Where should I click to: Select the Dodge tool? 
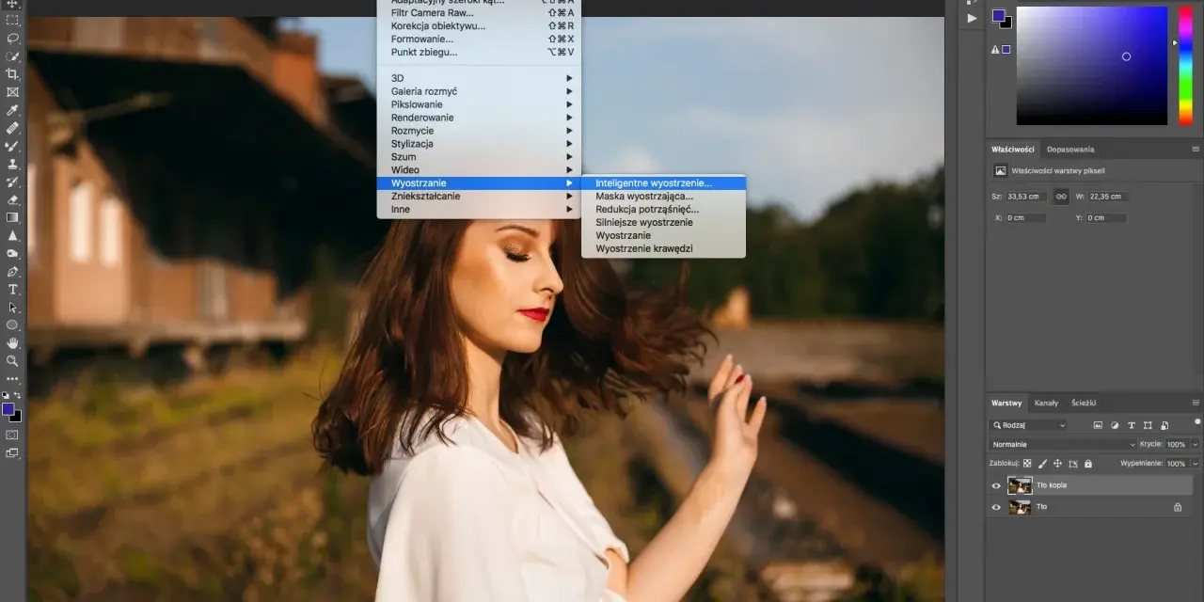point(12,253)
